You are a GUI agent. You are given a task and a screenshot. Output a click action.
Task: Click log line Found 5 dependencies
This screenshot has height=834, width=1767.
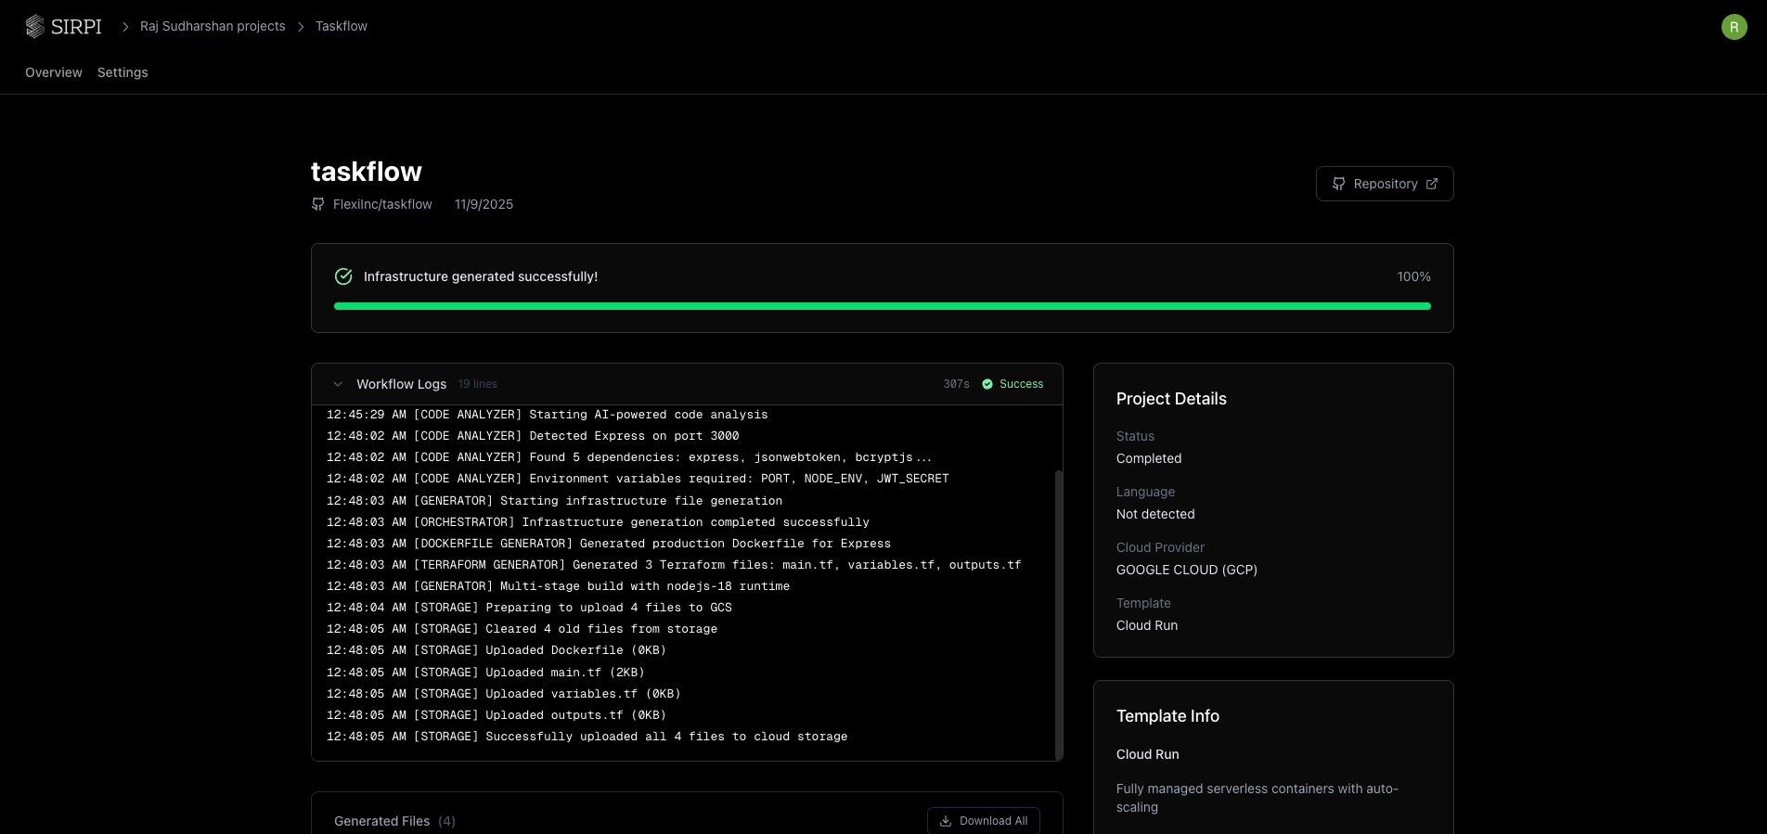click(x=628, y=457)
